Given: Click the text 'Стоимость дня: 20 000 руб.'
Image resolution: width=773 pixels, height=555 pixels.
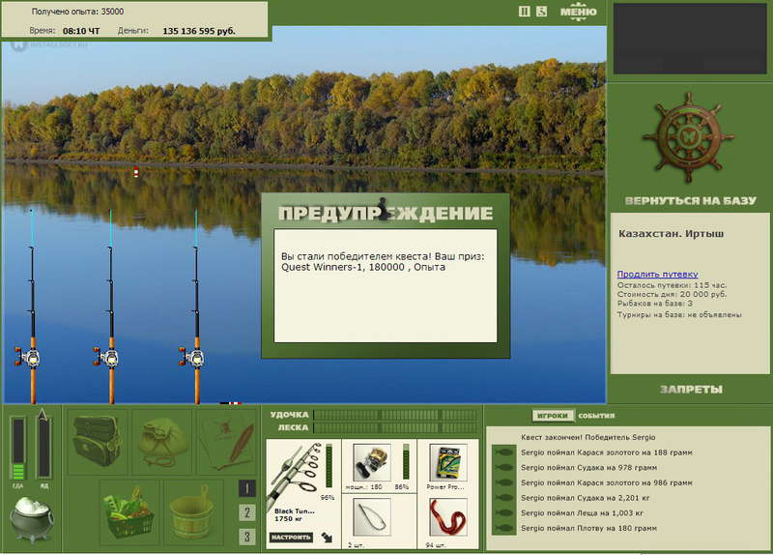Looking at the screenshot, I should (x=672, y=294).
